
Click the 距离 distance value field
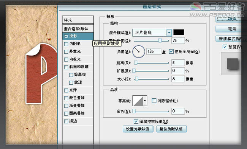point(178,63)
